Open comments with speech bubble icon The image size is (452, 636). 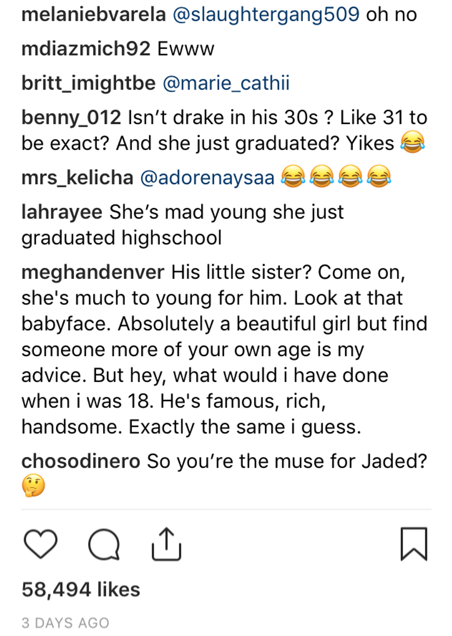click(x=104, y=544)
